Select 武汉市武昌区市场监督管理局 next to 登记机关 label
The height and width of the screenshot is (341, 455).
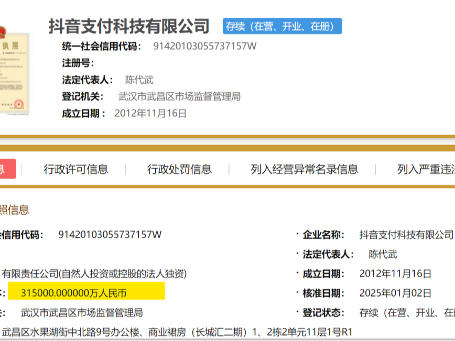pyautogui.click(x=179, y=96)
